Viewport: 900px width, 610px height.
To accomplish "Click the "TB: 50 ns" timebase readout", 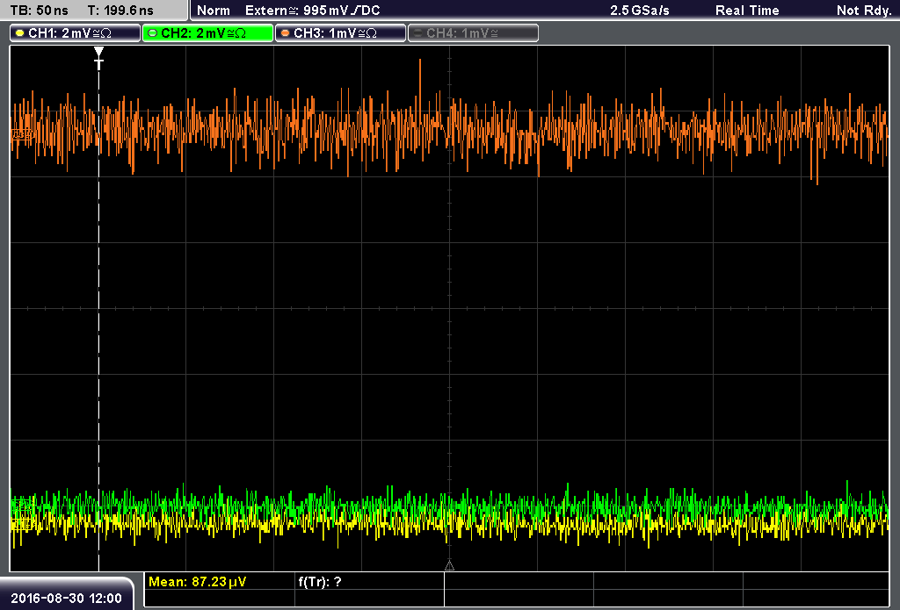I will tap(39, 11).
